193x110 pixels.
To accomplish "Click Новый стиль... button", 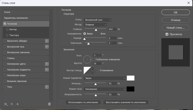I will coord(176,28).
